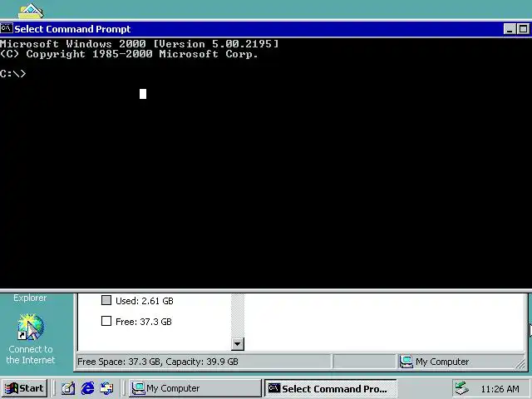The width and height of the screenshot is (532, 399).
Task: Click the My Computer window resize grip
Action: click(520, 364)
